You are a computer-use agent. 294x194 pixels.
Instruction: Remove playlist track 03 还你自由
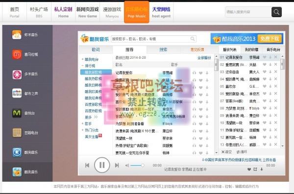(x=275, y=72)
